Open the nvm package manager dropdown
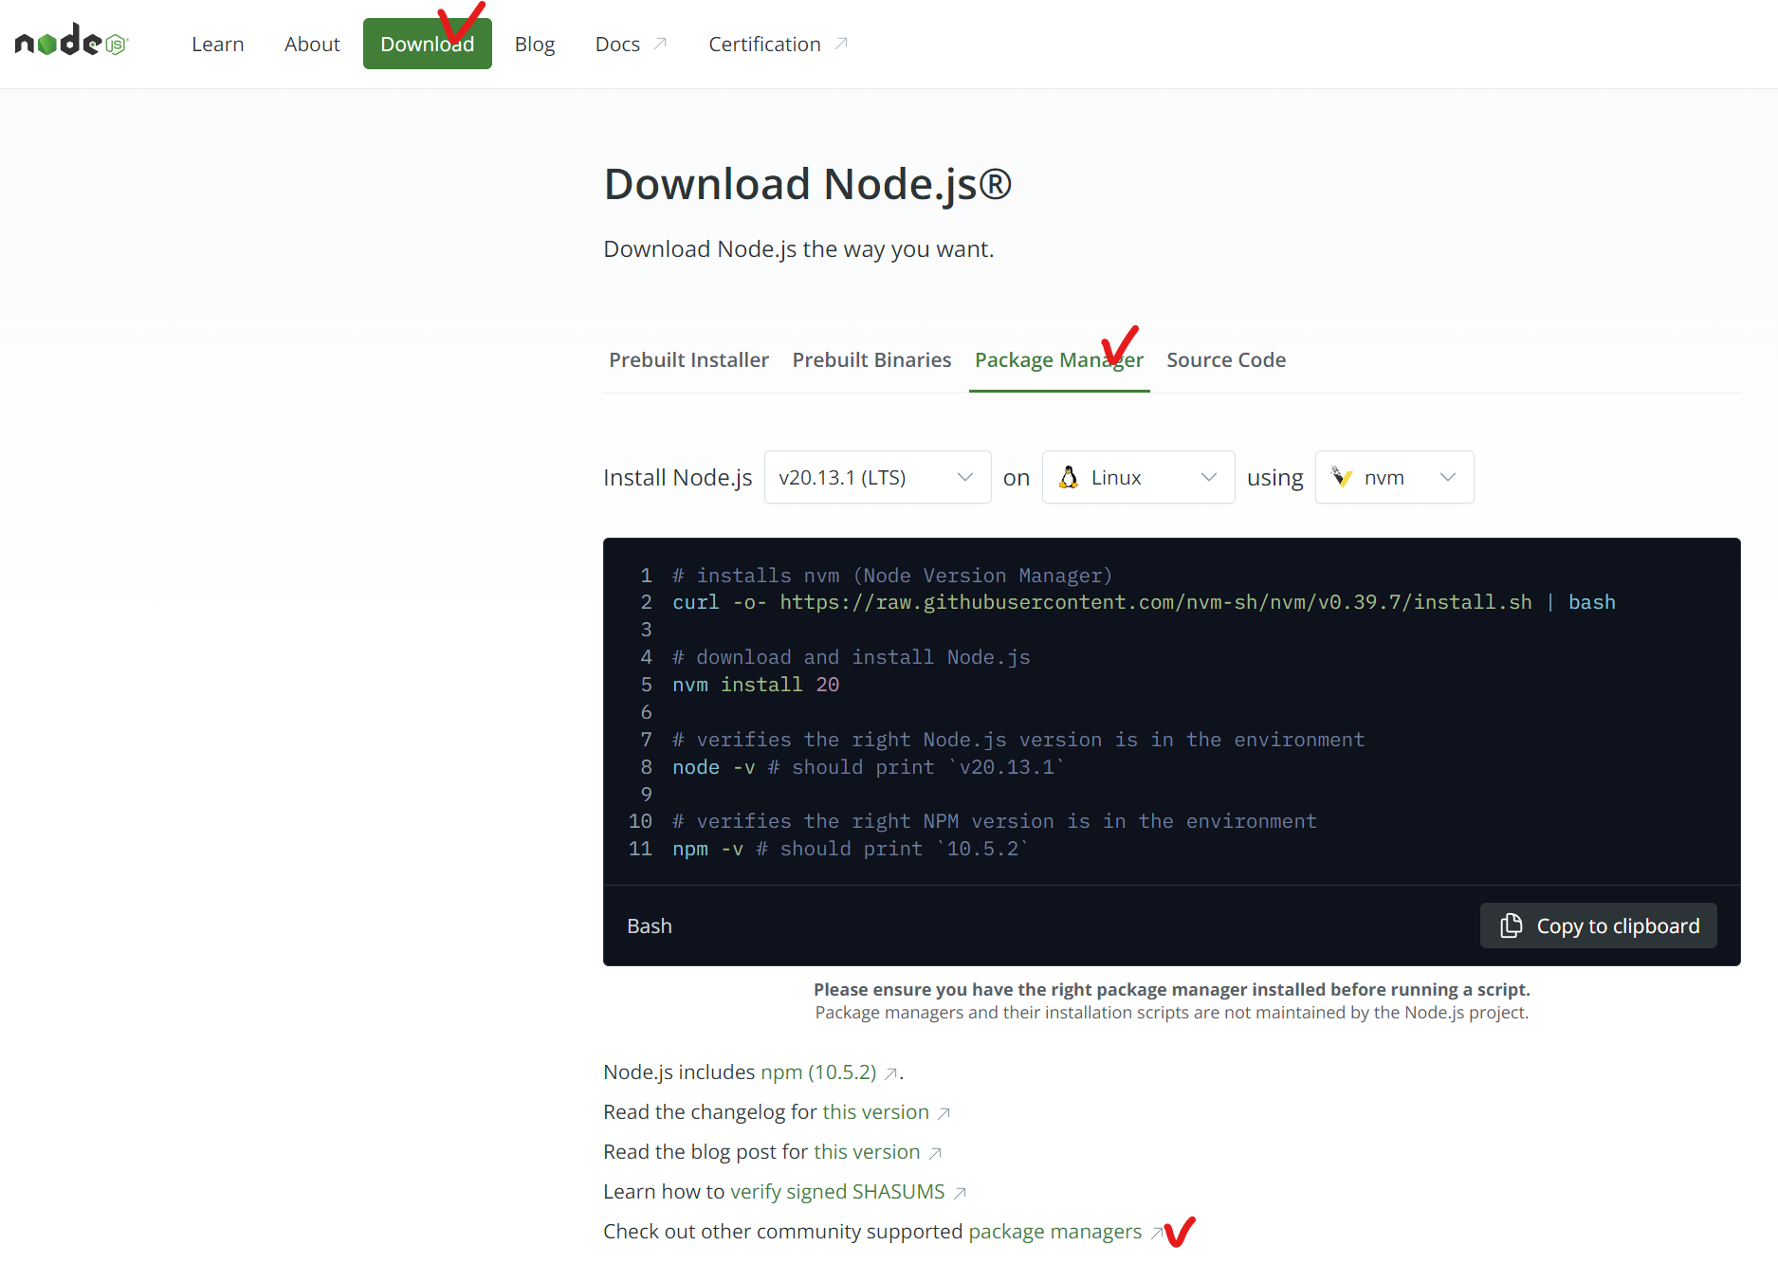 [1394, 477]
